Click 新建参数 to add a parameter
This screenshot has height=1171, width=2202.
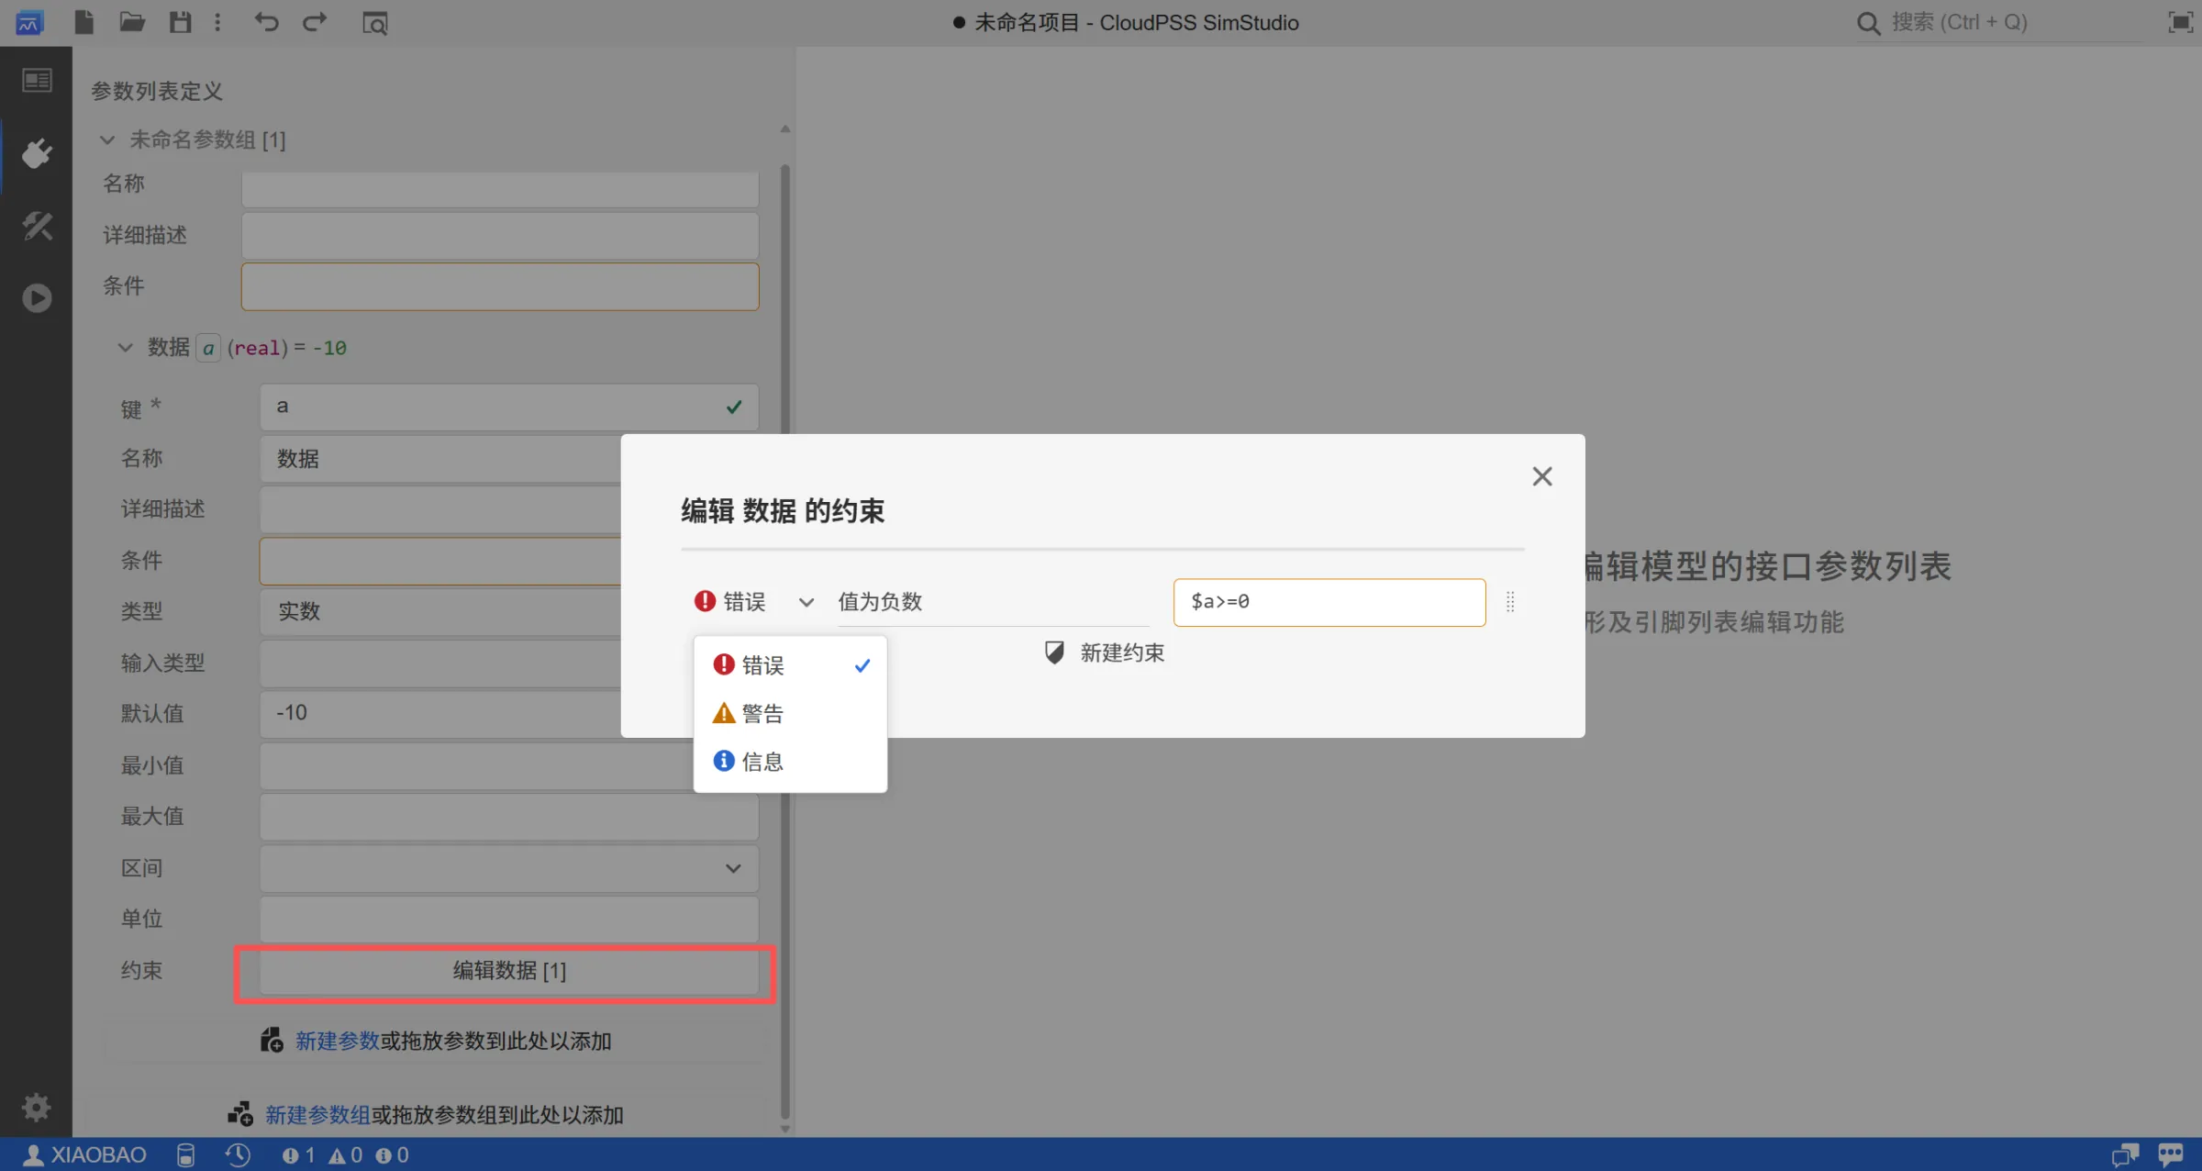pyautogui.click(x=336, y=1041)
